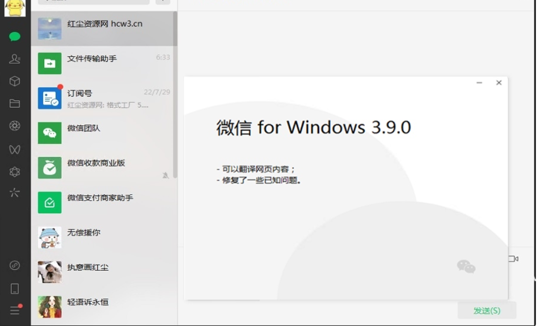Open Moments aperture icon in sidebar

coord(15,126)
